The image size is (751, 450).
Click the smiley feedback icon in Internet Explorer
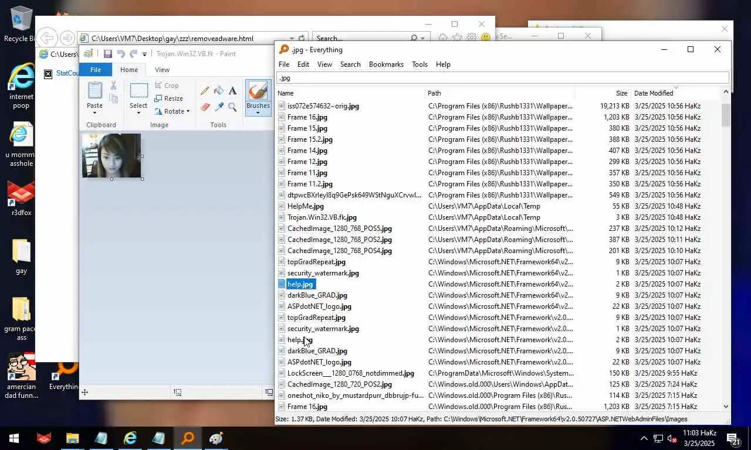[x=485, y=37]
